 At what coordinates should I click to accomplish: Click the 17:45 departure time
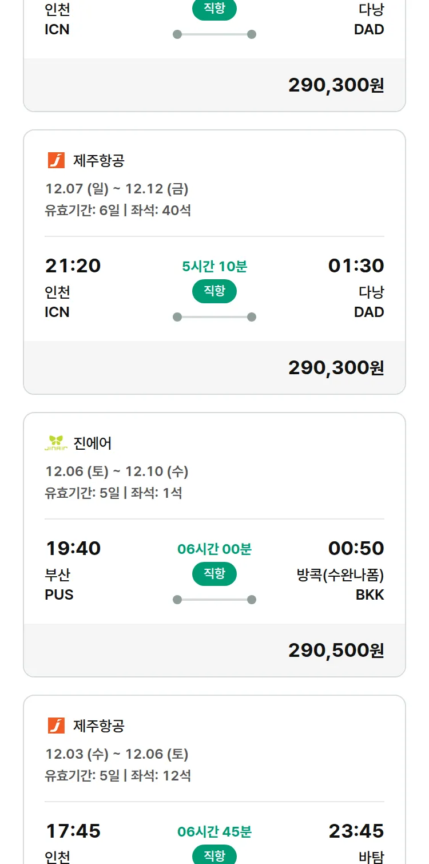point(73,831)
